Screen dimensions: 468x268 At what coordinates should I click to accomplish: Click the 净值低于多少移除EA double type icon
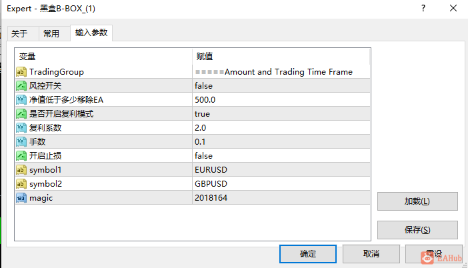(21, 100)
